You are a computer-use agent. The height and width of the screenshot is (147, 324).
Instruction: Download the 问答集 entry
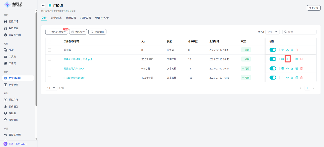coord(287,50)
